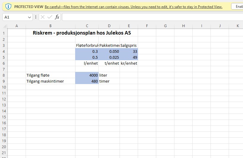This screenshot has height=158, width=243.
Task: Select row 21 header
Action: point(4,153)
